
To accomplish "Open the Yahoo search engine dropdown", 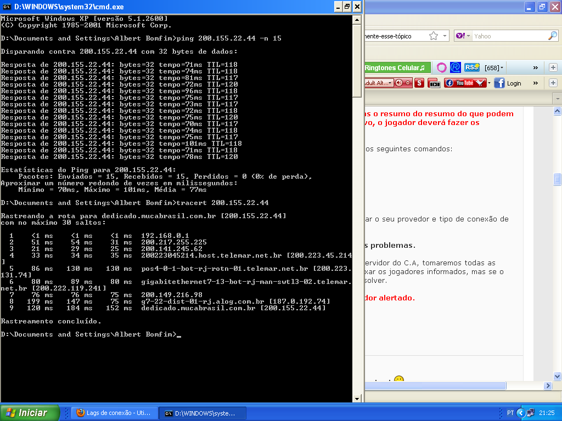I will coord(464,36).
